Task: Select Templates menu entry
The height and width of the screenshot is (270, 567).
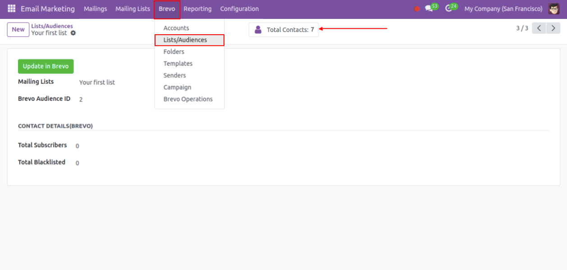Action: point(178,64)
